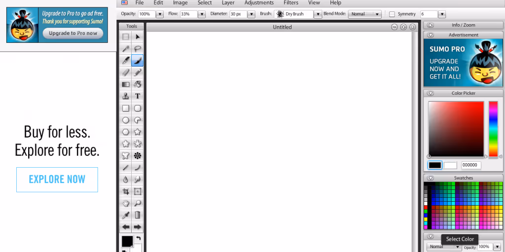Select the Crop tool
The height and width of the screenshot is (252, 505).
coord(126,191)
